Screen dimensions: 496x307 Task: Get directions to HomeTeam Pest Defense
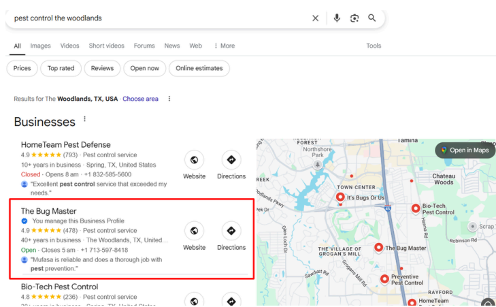pyautogui.click(x=231, y=161)
